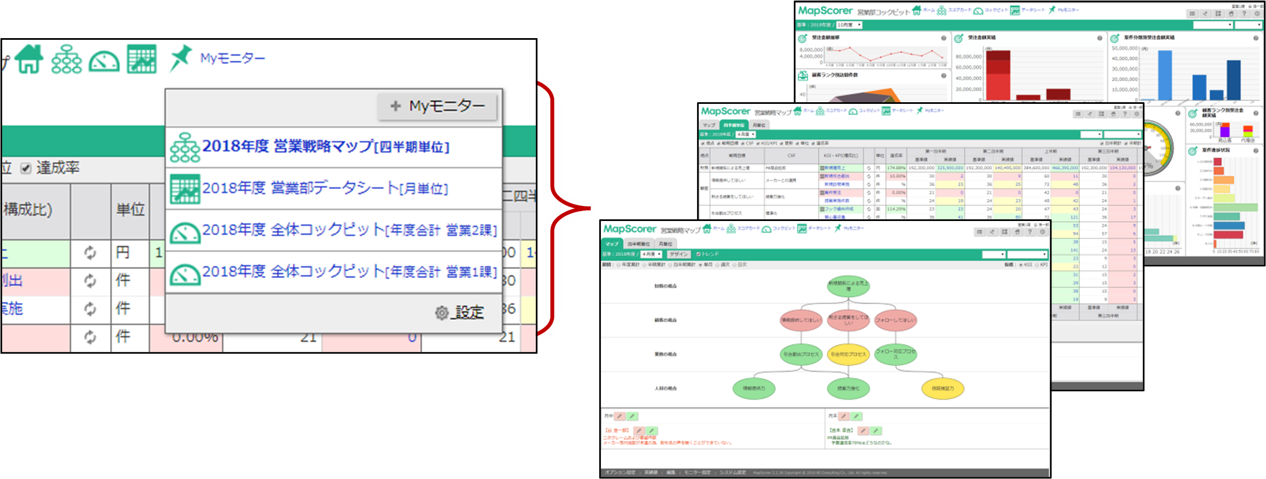Screen dimensions: 1266x479
Task: Select the 週次 radio button
Action: [x=718, y=265]
